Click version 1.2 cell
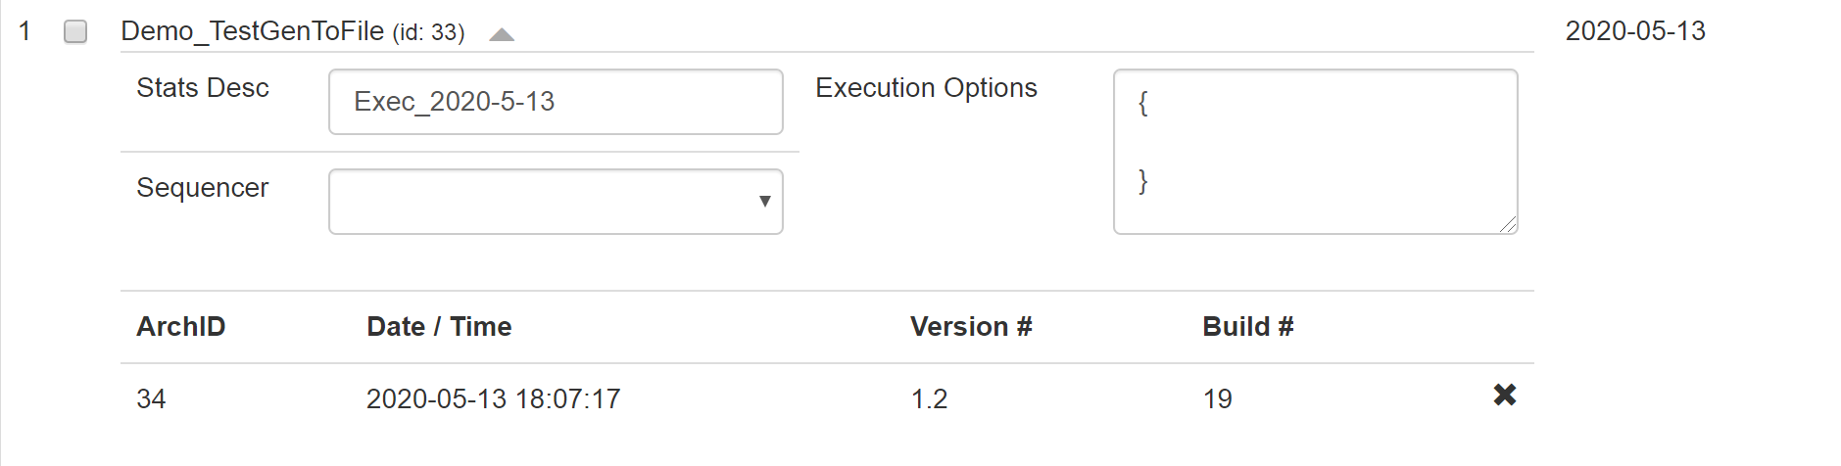The image size is (1841, 466). [x=929, y=399]
